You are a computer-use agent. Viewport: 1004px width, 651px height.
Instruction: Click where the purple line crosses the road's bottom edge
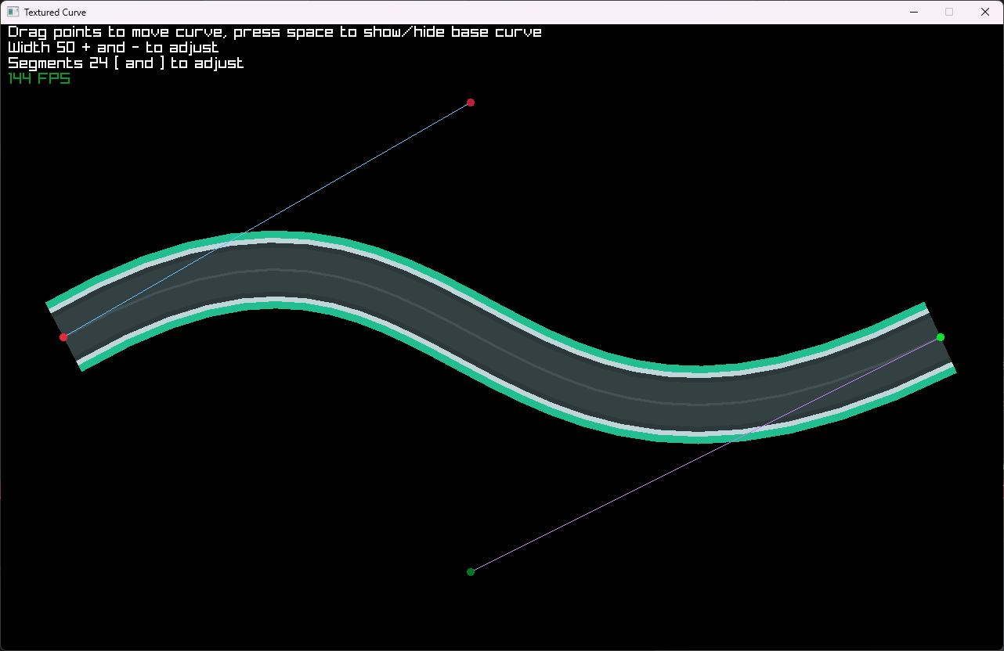(732, 440)
